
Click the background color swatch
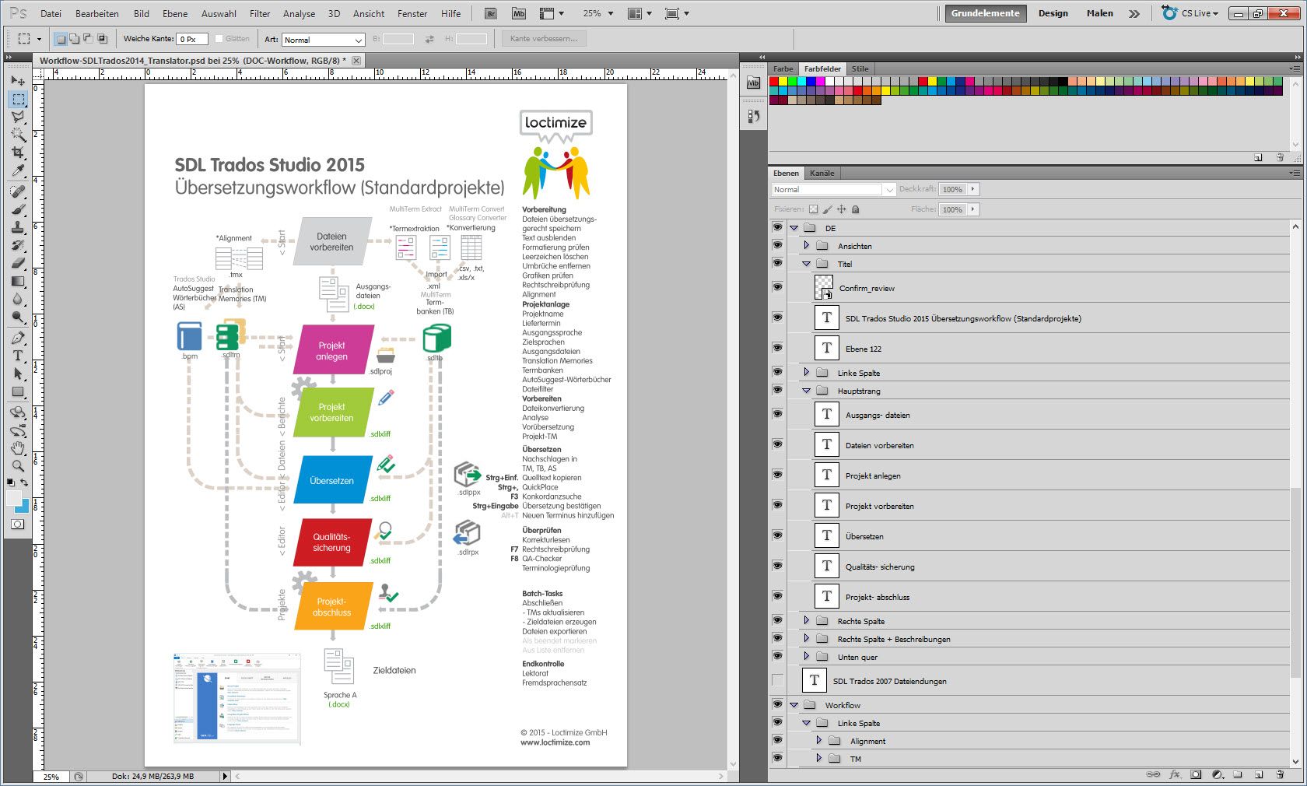[x=24, y=507]
